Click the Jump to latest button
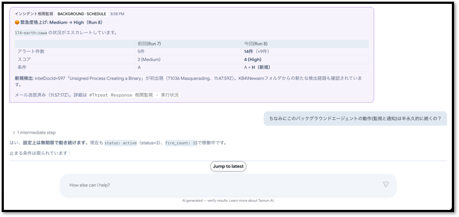 pyautogui.click(x=228, y=166)
